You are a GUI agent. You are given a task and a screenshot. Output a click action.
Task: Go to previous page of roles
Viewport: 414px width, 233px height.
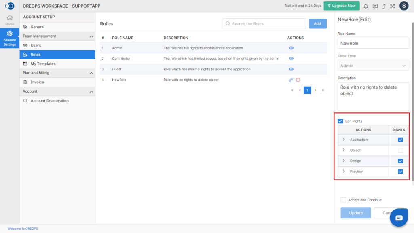[300, 90]
